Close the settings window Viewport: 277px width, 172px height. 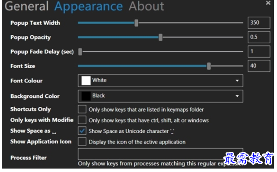click(268, 3)
